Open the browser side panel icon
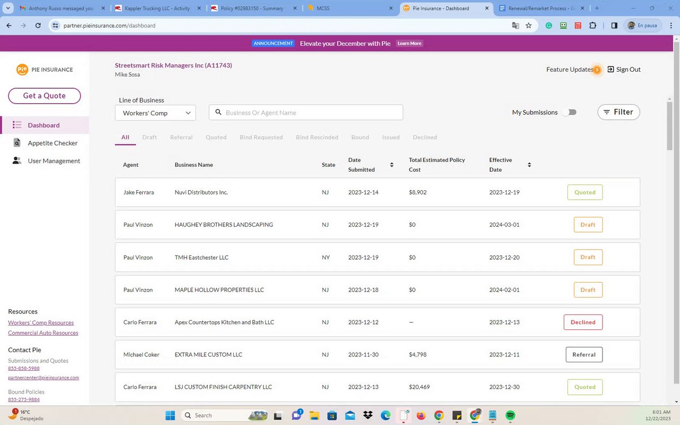The height and width of the screenshot is (425, 680). pyautogui.click(x=614, y=25)
